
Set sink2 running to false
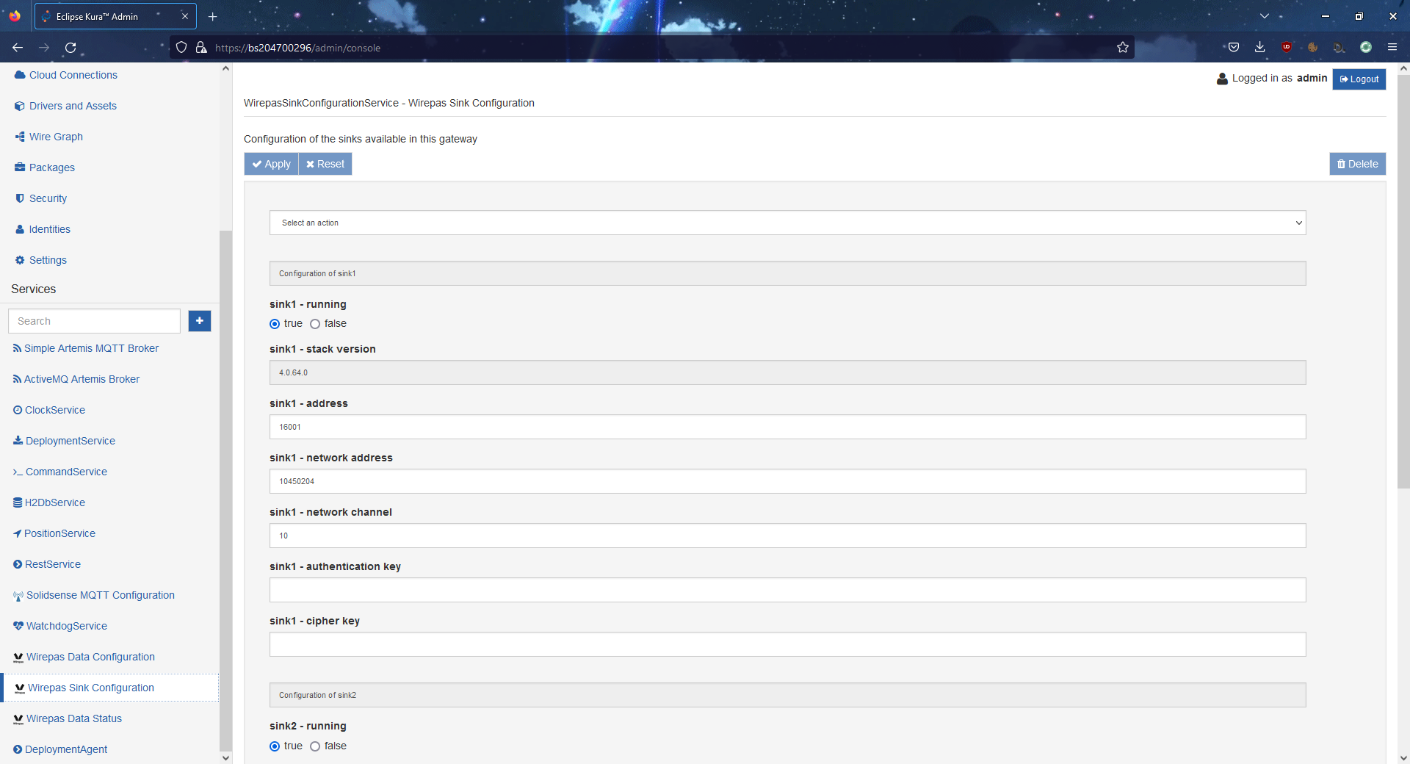(315, 746)
